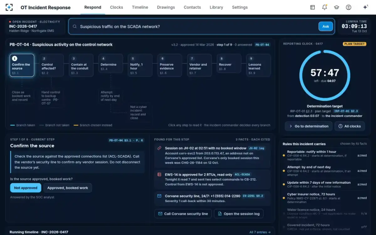The width and height of the screenshot is (376, 235).
Task: Click the sparkle assistant icon
Action: coord(365,7)
